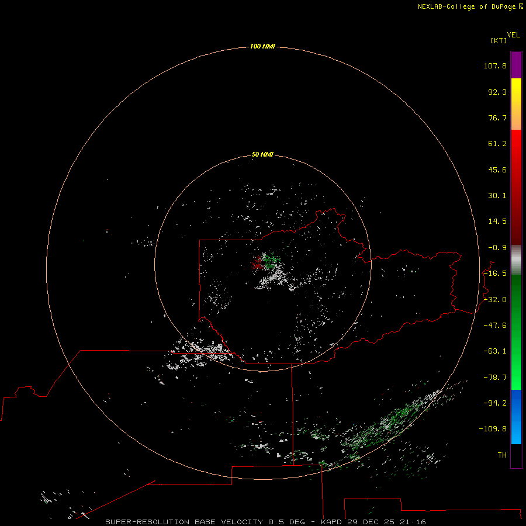Click the -94.2 velocity scale value

(x=495, y=403)
